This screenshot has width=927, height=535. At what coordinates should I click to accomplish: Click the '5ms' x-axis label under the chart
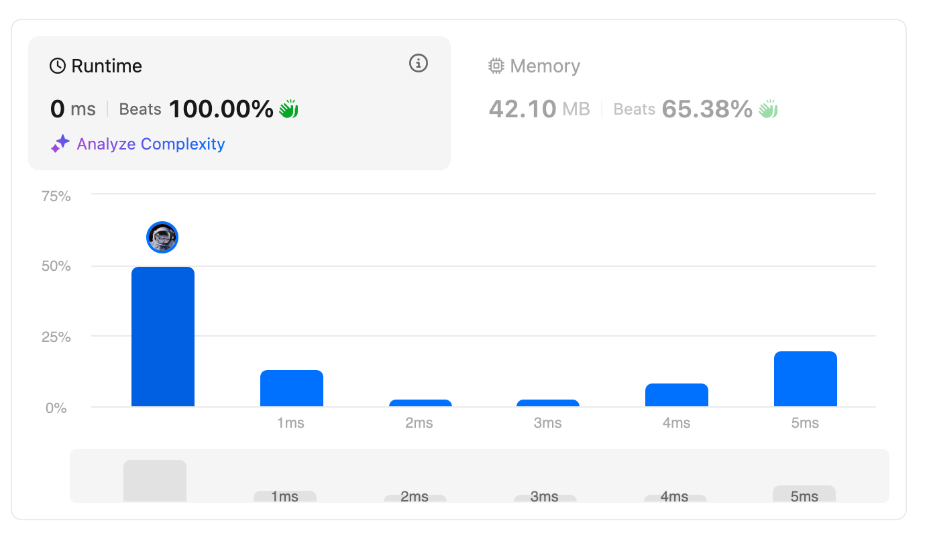805,423
